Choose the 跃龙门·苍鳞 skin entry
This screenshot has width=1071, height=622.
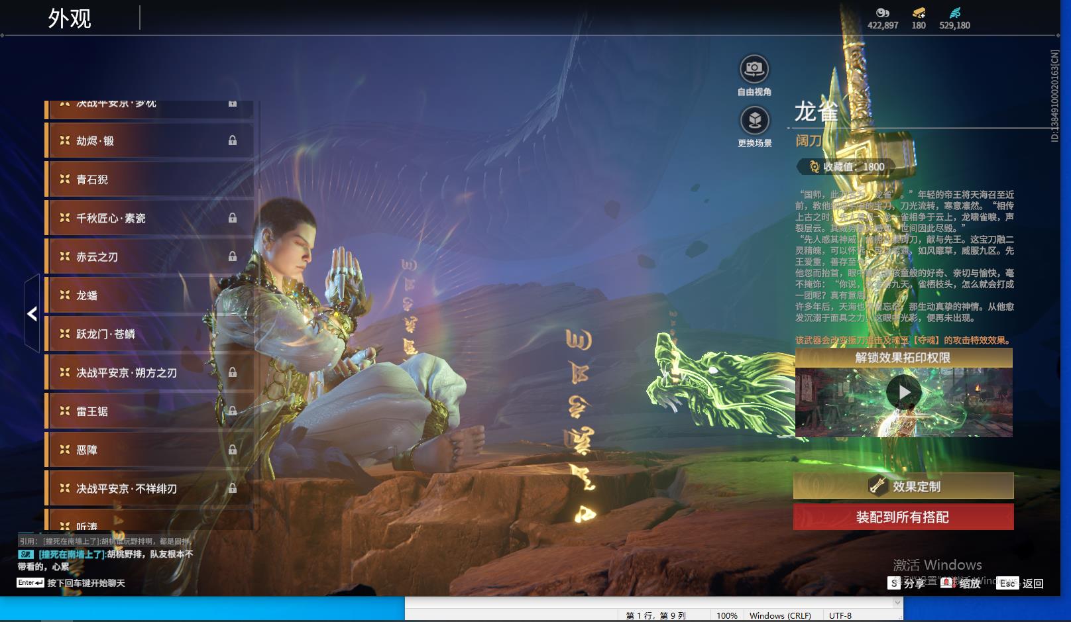point(149,334)
